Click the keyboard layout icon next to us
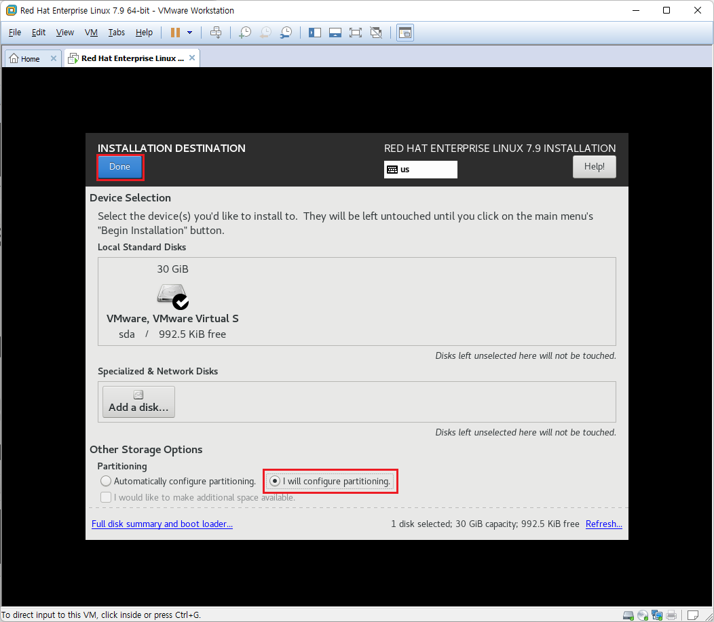Screen dimensions: 714x622 pyautogui.click(x=392, y=170)
